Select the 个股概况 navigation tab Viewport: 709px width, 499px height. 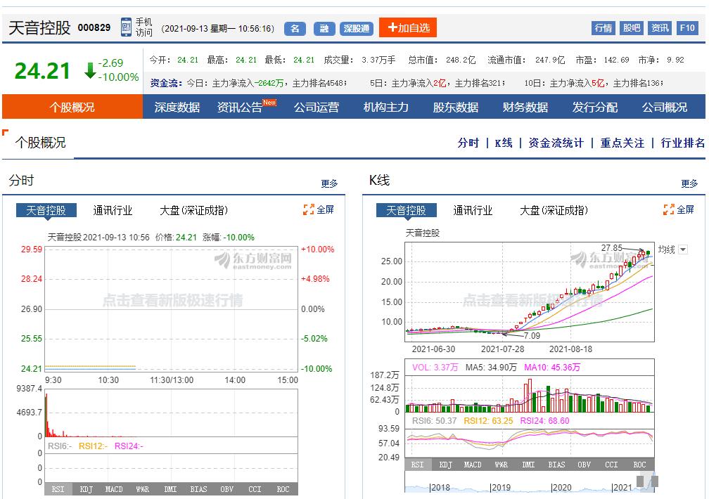click(x=72, y=107)
